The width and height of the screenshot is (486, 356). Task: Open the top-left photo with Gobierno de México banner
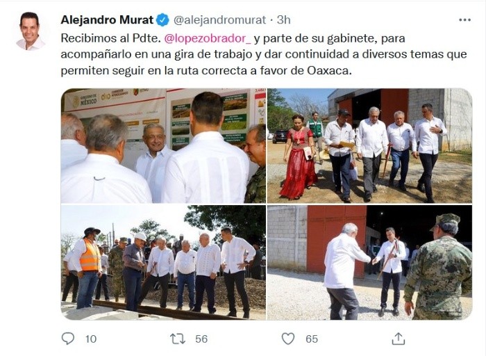[x=163, y=146]
